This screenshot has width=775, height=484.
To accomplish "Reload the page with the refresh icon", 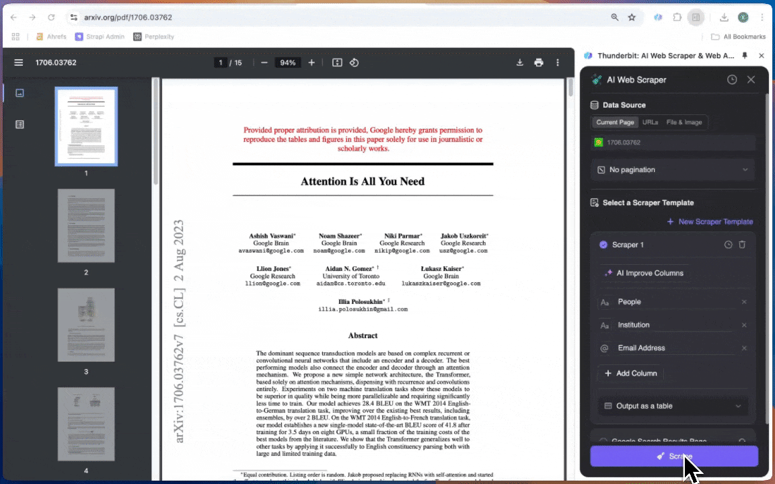I will click(51, 17).
